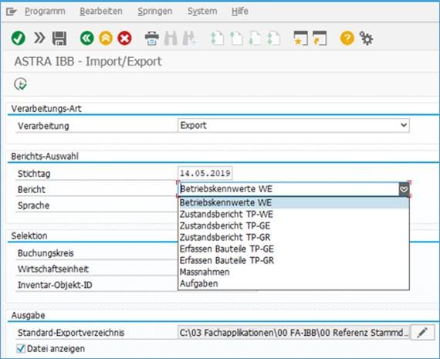440x359 pixels.
Task: Select Zustandsbericht TP-GR option
Action: click(x=293, y=237)
